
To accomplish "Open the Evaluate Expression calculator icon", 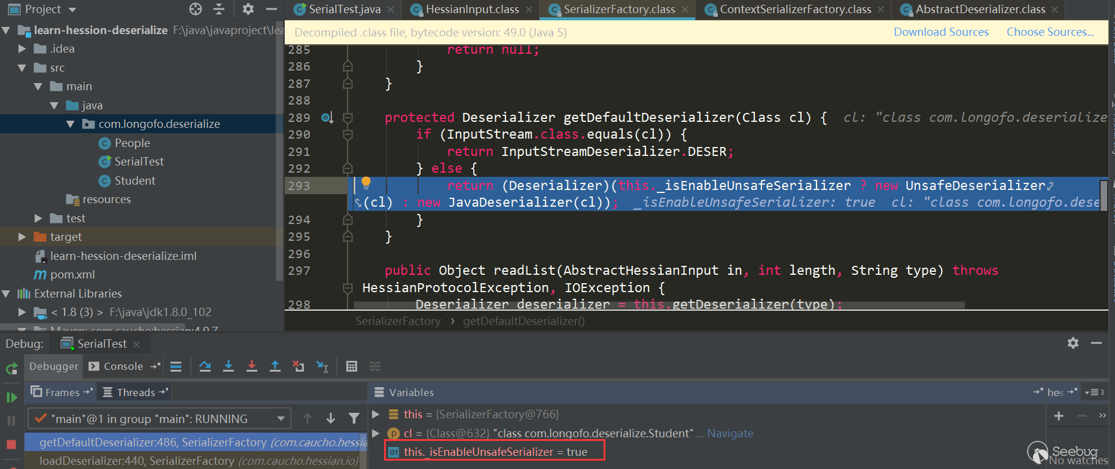I will click(352, 366).
